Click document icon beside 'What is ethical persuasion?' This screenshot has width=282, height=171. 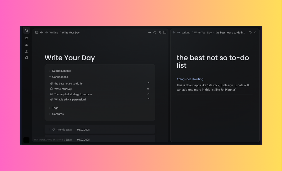click(x=51, y=99)
